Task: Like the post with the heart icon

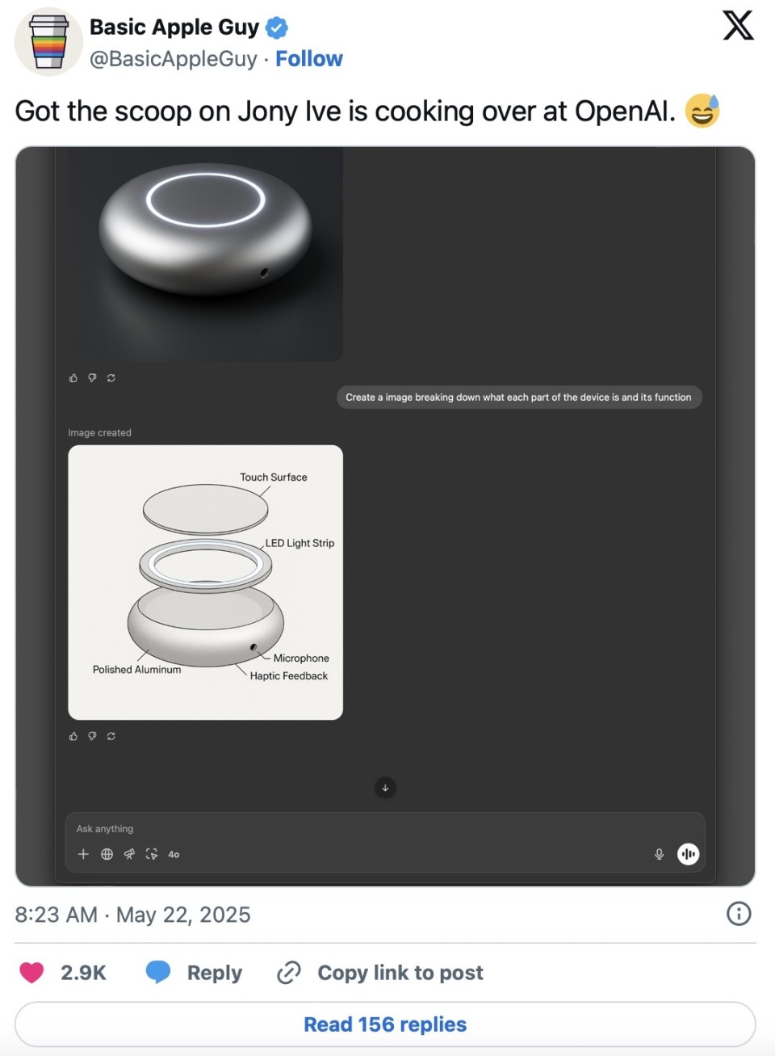Action: coord(31,972)
